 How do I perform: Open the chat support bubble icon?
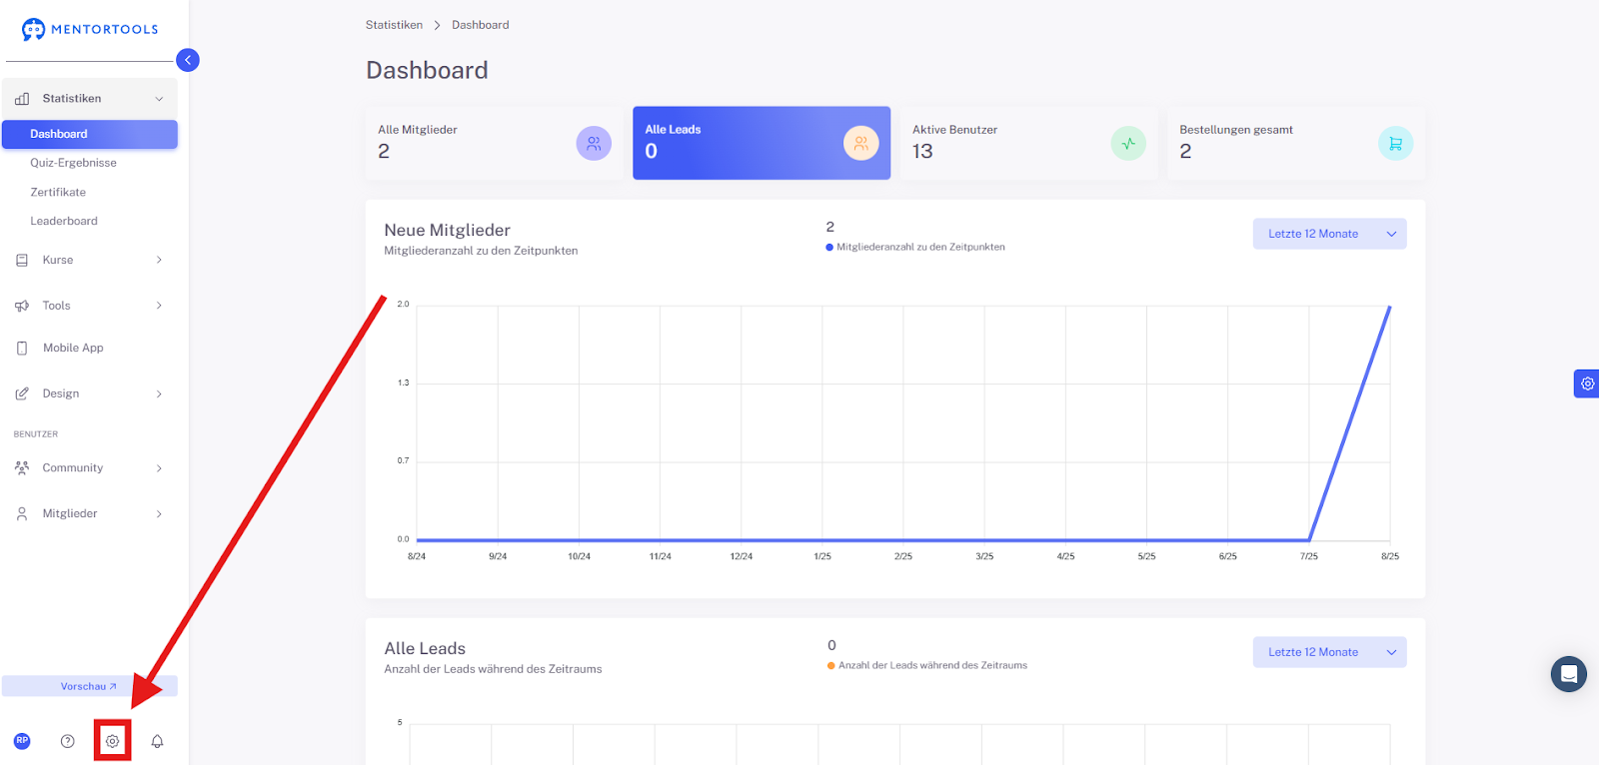pos(1568,674)
